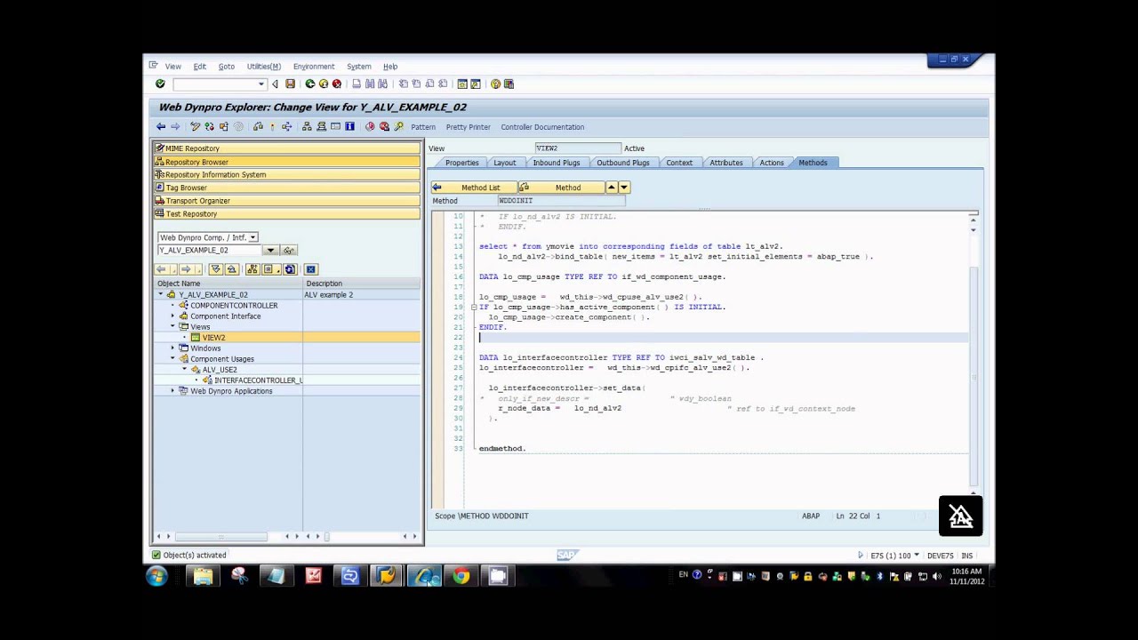The image size is (1138, 640).
Task: Open the Utilities(M) menu
Action: click(x=263, y=67)
